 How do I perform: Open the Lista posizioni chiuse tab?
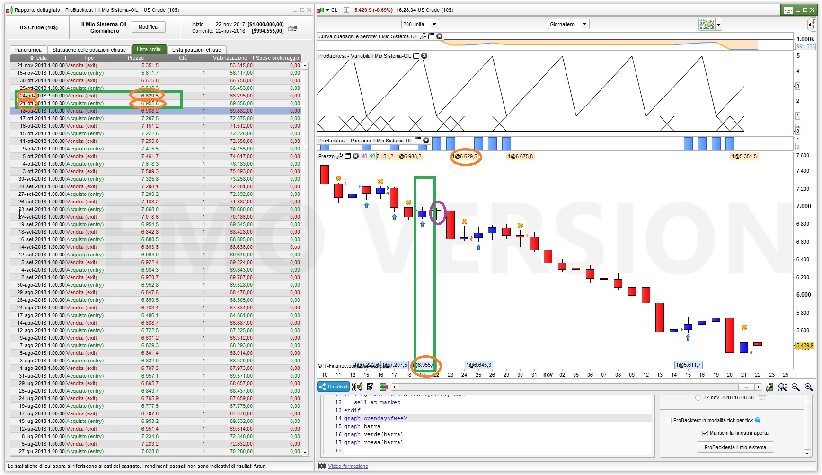point(196,50)
